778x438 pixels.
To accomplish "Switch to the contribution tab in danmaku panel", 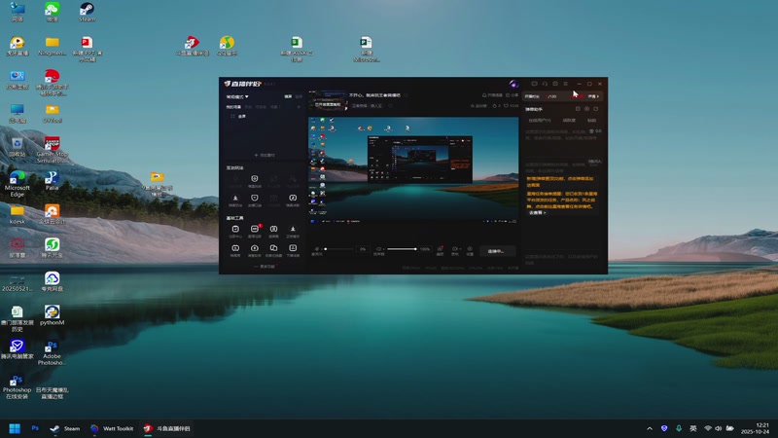I will pos(569,120).
